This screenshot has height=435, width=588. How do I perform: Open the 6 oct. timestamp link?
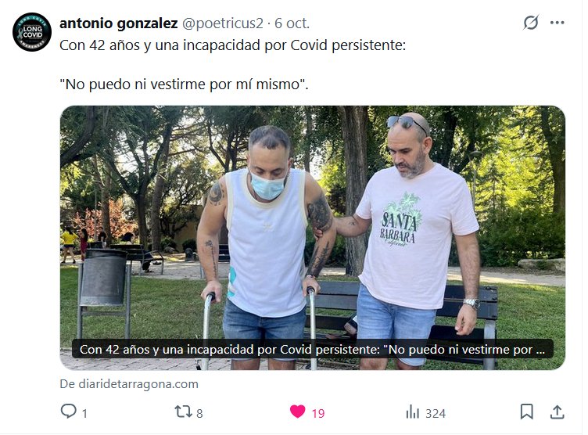292,23
